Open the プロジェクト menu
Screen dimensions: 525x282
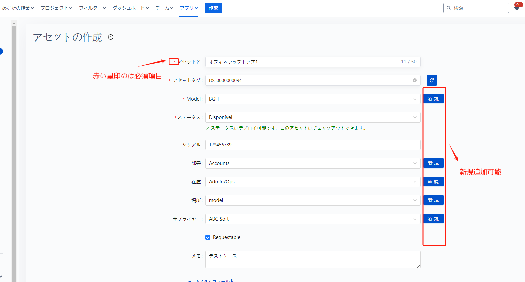click(x=56, y=8)
